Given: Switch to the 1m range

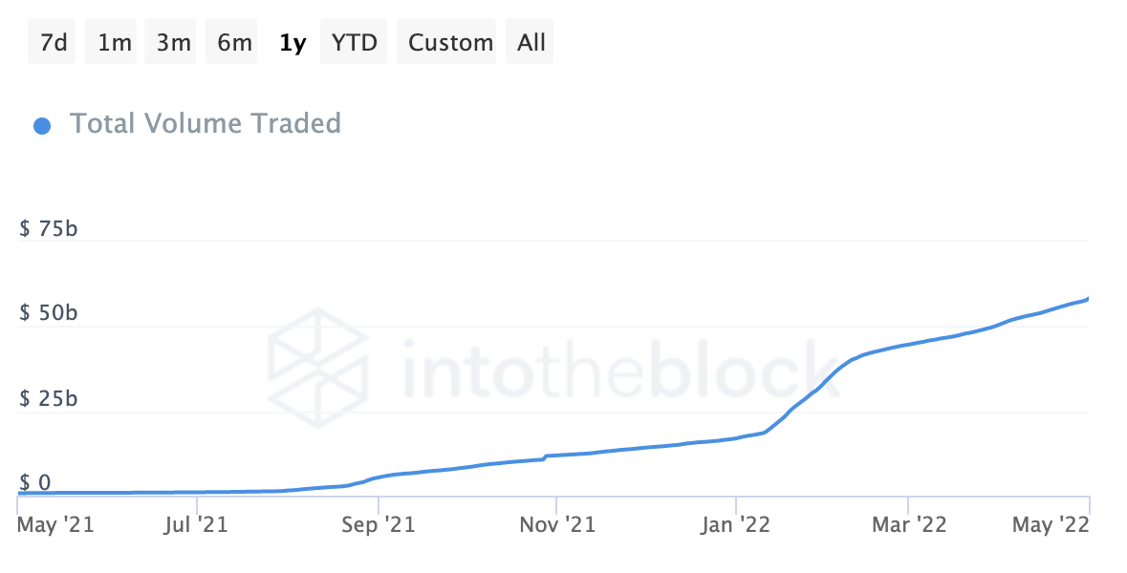Looking at the screenshot, I should [x=114, y=42].
